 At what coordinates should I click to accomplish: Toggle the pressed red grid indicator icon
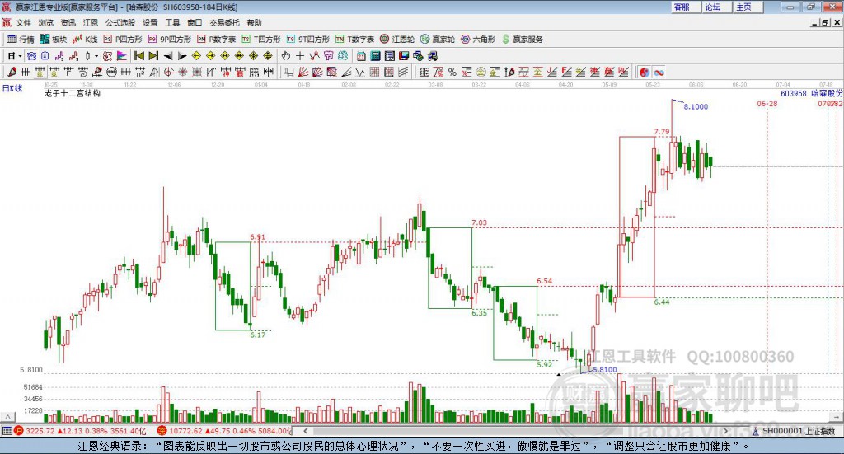click(x=108, y=56)
